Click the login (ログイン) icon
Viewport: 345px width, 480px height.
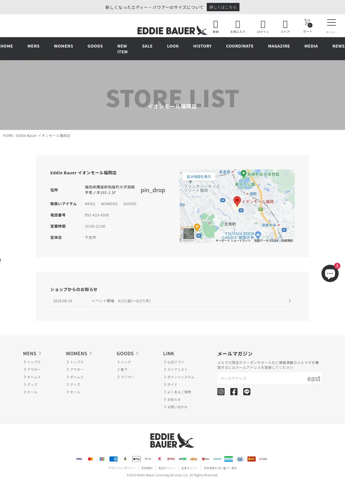pos(263,27)
